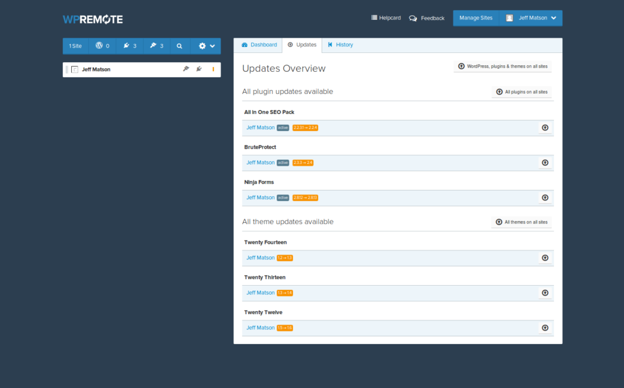Open the site search magnifier

pos(180,46)
